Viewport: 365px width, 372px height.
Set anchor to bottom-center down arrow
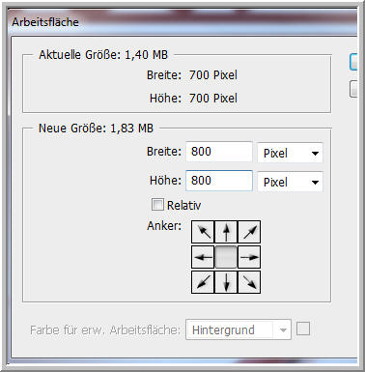pyautogui.click(x=226, y=282)
